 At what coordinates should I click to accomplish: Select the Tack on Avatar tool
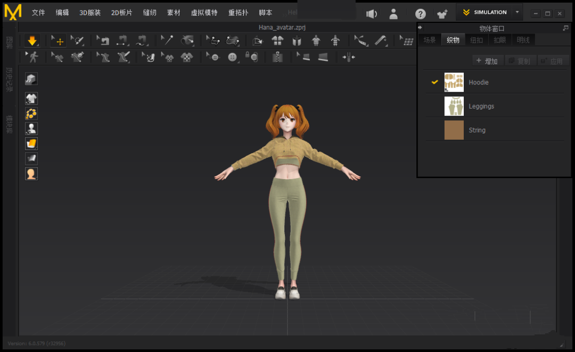187,40
